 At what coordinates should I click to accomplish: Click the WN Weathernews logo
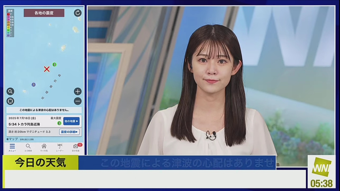coord(321,167)
